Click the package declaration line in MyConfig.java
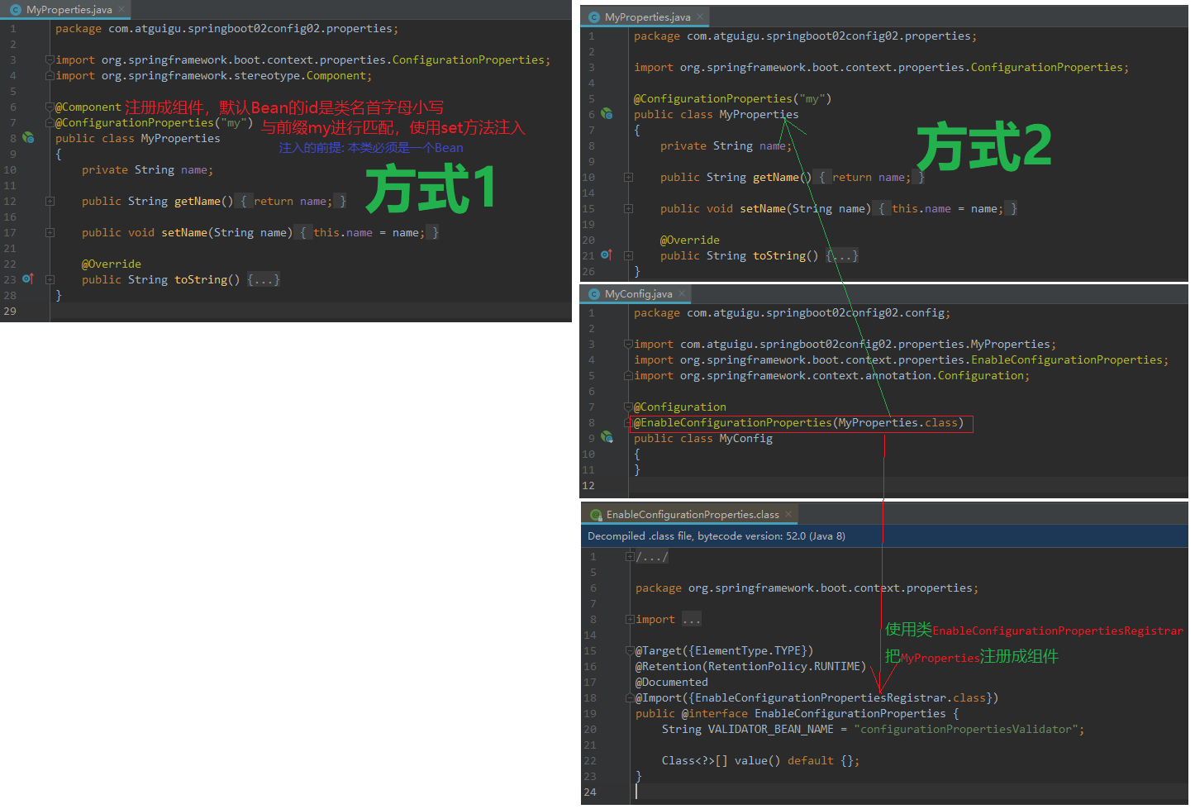Image resolution: width=1195 pixels, height=809 pixels. pyautogui.click(x=793, y=312)
